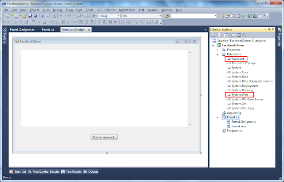The height and width of the screenshot is (182, 284).
Task: Click the Solution Explorer Properties icon
Action: 213,35
